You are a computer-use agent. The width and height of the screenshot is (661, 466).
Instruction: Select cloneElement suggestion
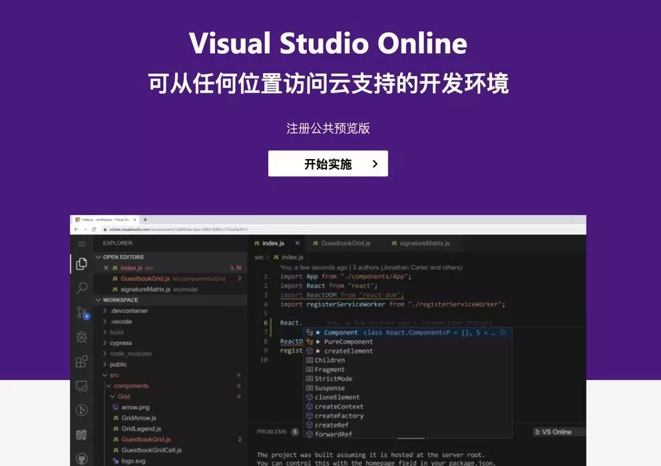[x=407, y=397]
